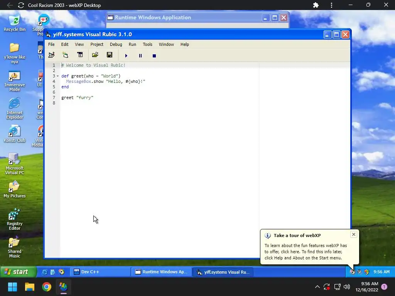Image resolution: width=395 pixels, height=296 pixels.
Task: Open the Debug menu
Action: click(x=116, y=44)
